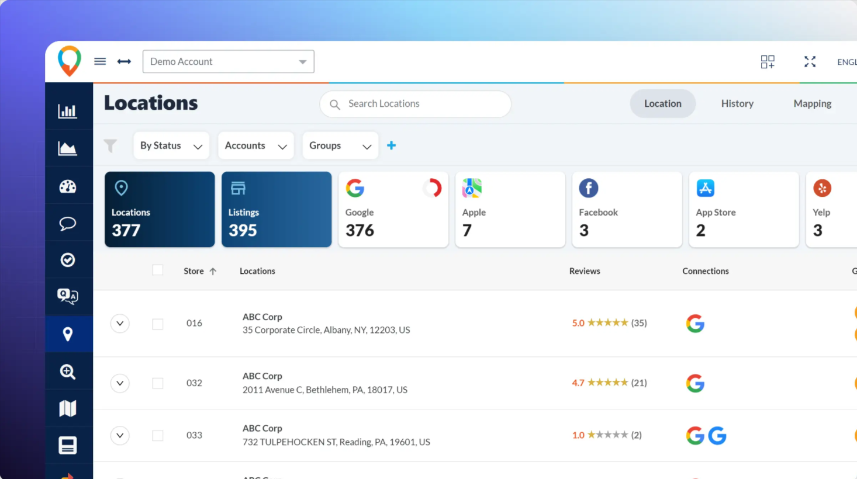Add a filter with the plus icon
This screenshot has height=479, width=857.
392,145
